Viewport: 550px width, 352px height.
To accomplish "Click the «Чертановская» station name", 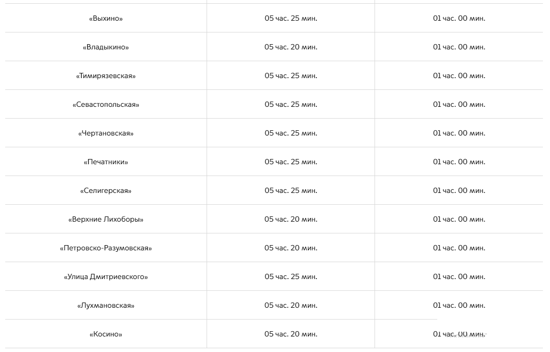I will (x=106, y=133).
